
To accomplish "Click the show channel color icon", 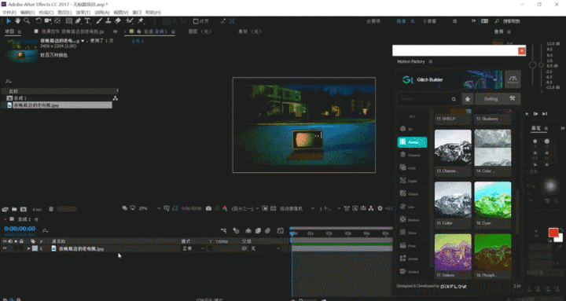I will click(225, 208).
